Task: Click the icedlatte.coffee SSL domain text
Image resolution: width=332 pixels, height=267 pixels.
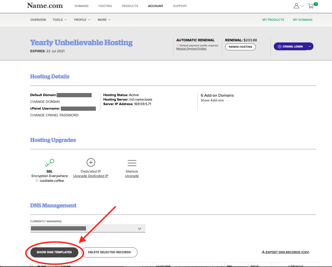Action: coord(52,181)
